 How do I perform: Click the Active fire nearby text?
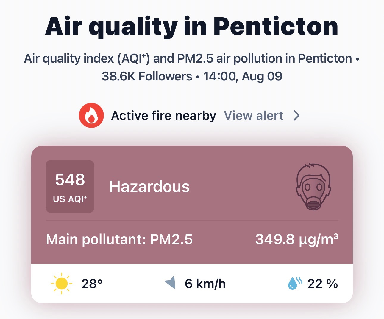click(x=164, y=115)
